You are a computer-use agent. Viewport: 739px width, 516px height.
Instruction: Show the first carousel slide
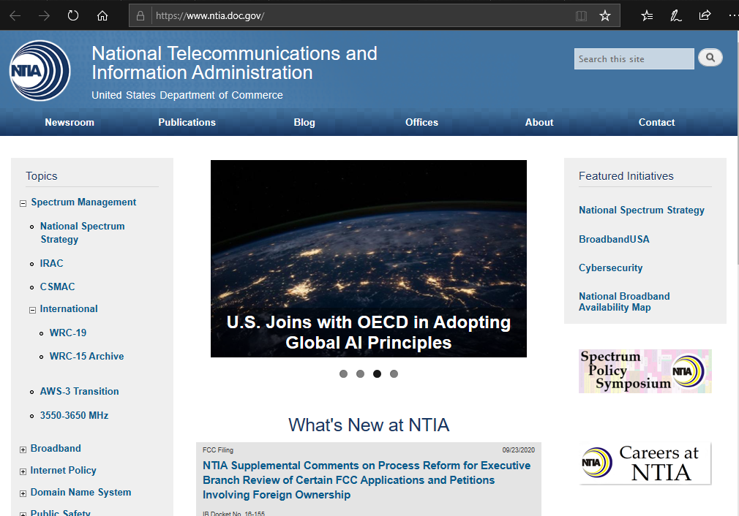tap(344, 373)
